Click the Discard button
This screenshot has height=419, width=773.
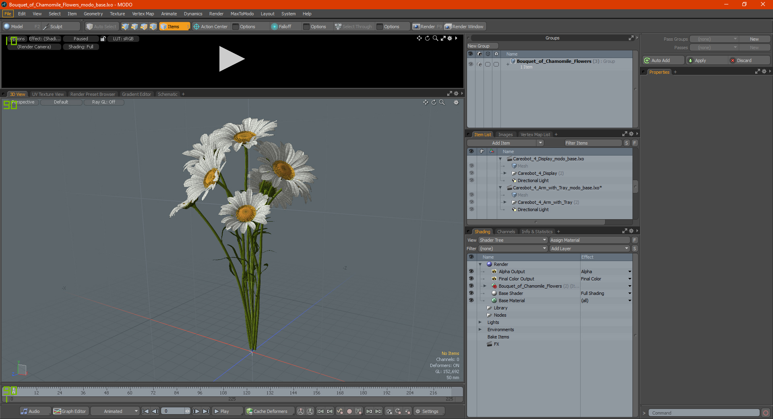pyautogui.click(x=749, y=60)
